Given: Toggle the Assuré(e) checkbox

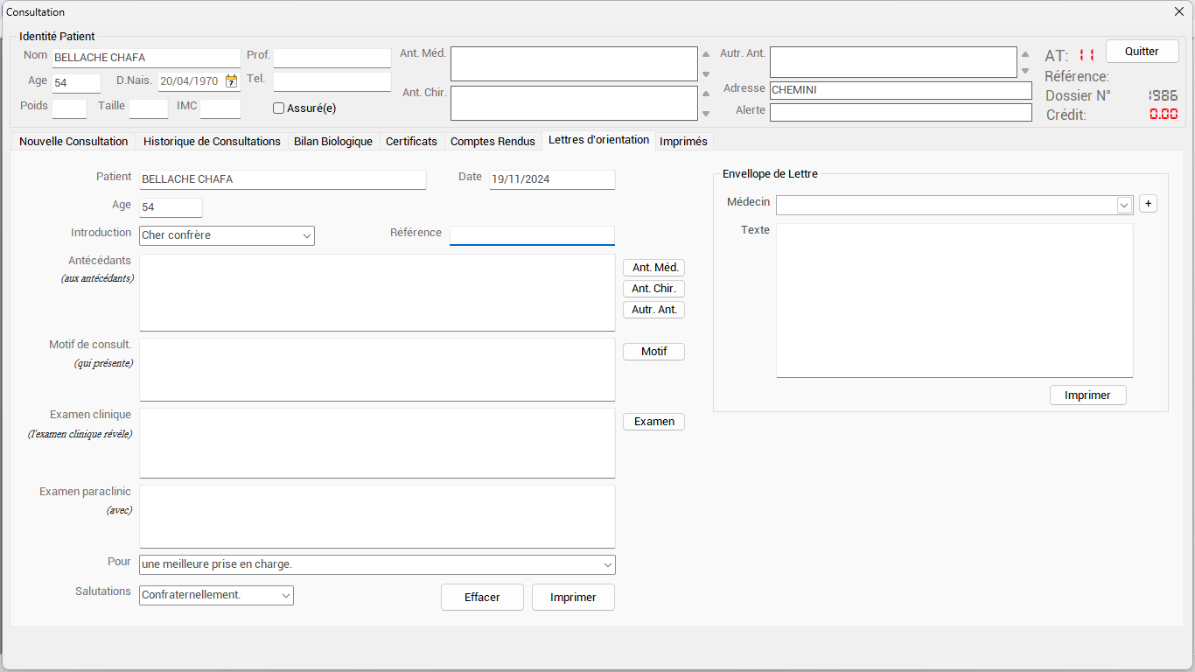Looking at the screenshot, I should (279, 108).
